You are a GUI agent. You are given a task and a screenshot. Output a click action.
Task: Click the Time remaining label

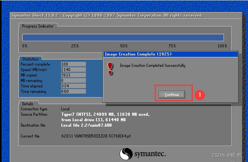33,92
